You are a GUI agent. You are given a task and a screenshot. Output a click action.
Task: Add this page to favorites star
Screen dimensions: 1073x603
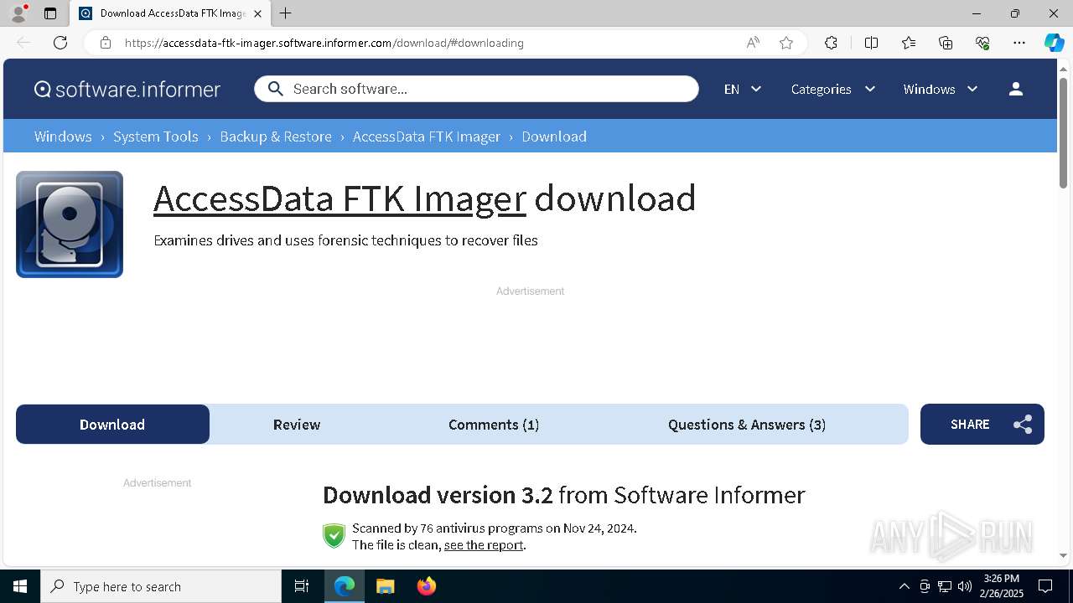786,43
